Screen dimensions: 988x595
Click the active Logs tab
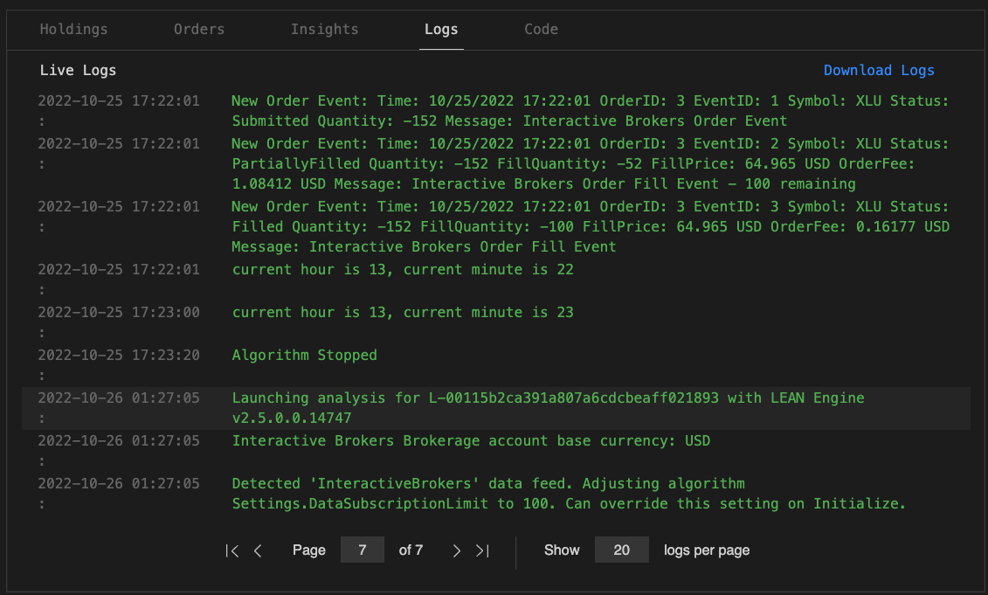[x=441, y=29]
